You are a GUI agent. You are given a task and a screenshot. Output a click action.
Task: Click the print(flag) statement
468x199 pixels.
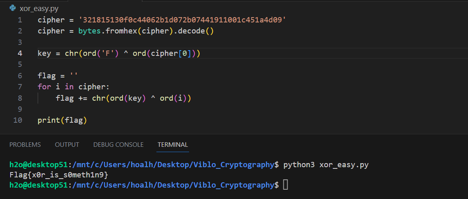coord(62,120)
